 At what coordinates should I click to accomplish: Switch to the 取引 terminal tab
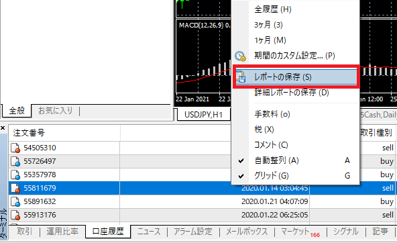coord(25,232)
